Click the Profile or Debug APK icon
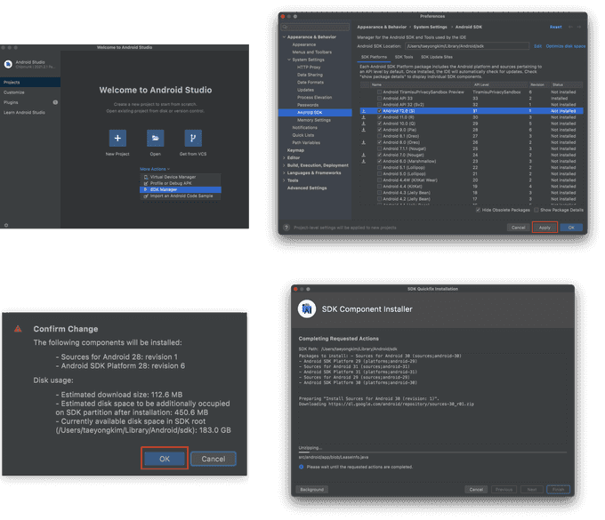This screenshot has height=520, width=605. (146, 183)
